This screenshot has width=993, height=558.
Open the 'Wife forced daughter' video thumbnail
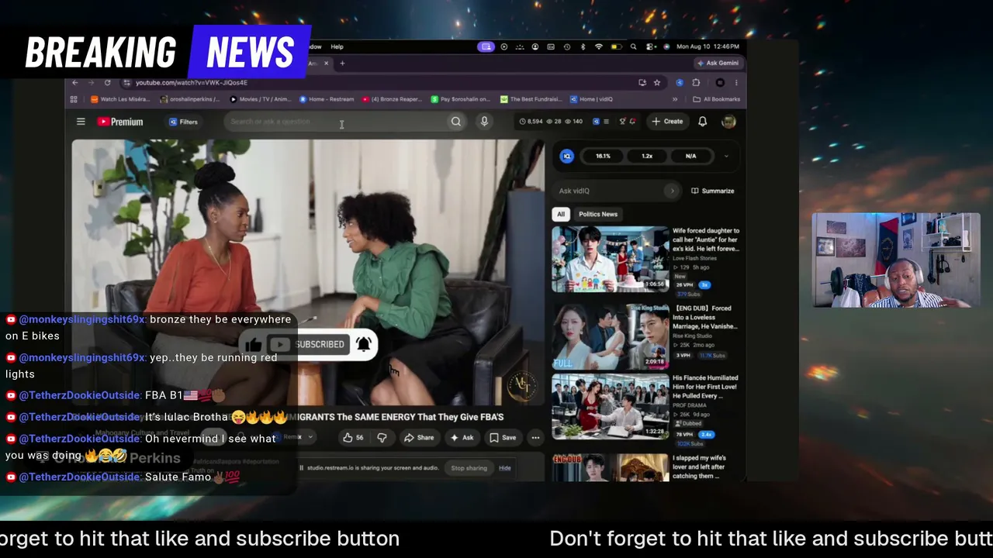coord(610,259)
